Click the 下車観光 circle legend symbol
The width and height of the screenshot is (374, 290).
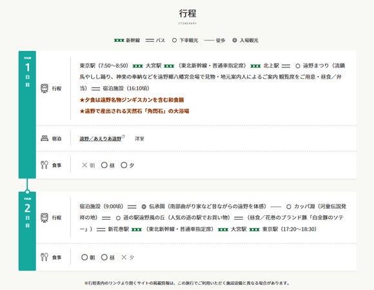click(x=174, y=40)
